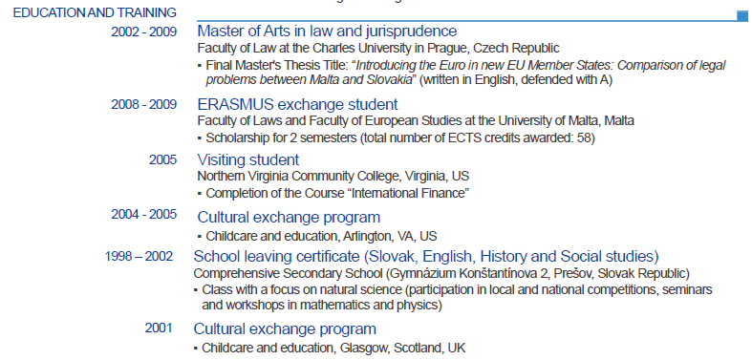Click the Master of Arts in law title
Screen dimensions: 752x360
click(x=327, y=32)
